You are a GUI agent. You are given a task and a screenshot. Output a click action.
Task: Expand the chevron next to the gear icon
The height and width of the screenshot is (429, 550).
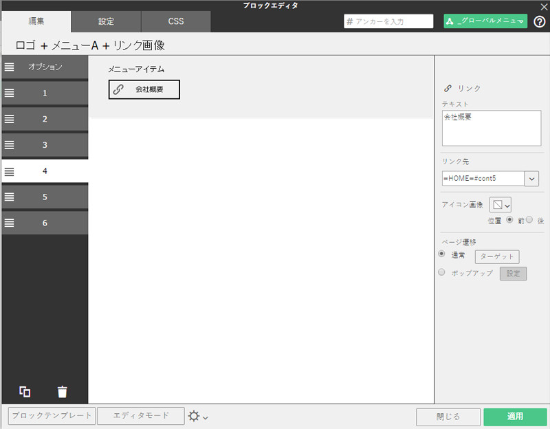tap(205, 417)
